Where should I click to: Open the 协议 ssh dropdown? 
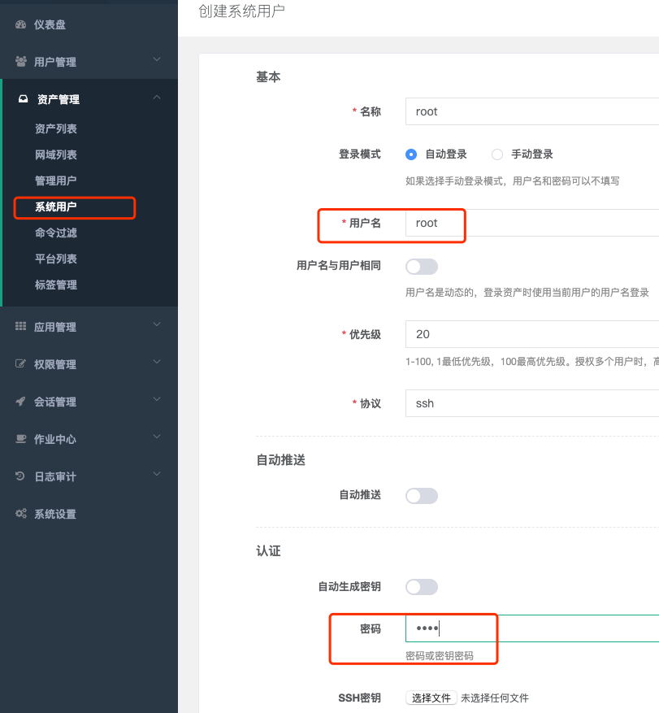(x=532, y=403)
